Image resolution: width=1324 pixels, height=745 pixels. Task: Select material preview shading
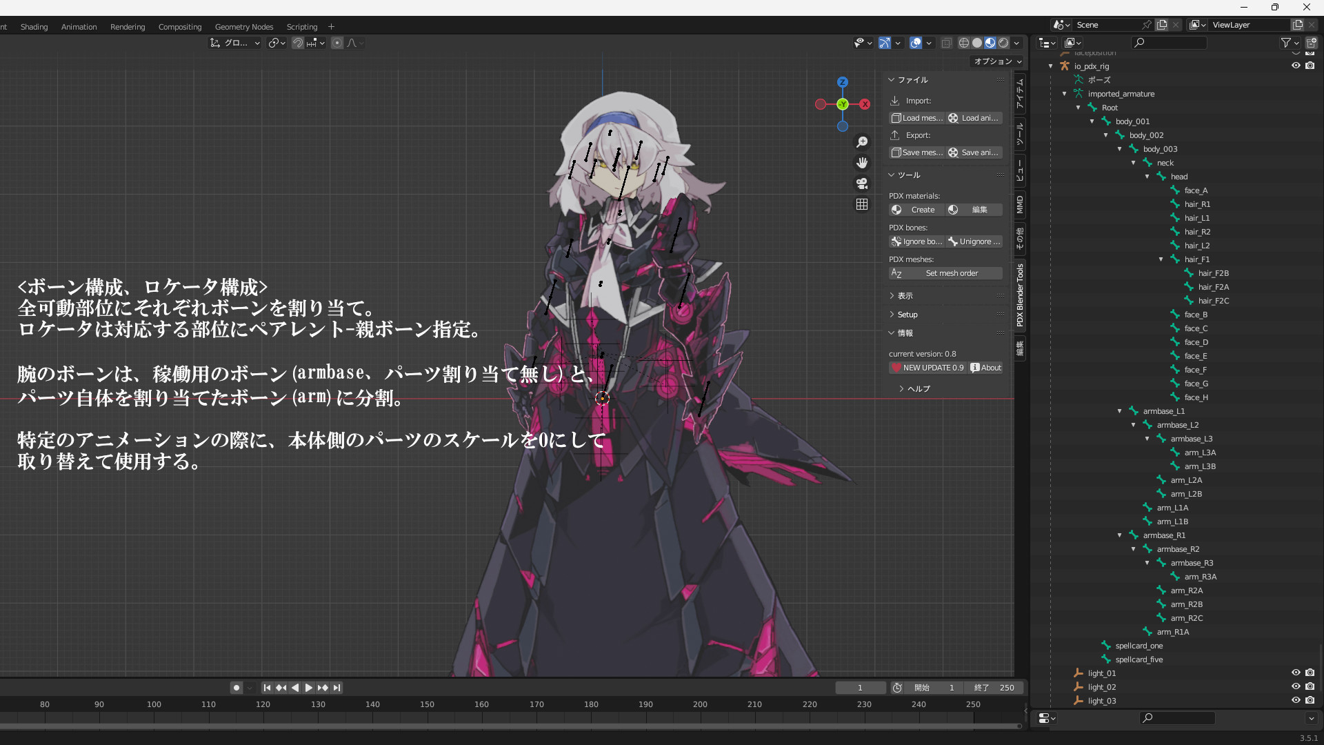(x=990, y=43)
